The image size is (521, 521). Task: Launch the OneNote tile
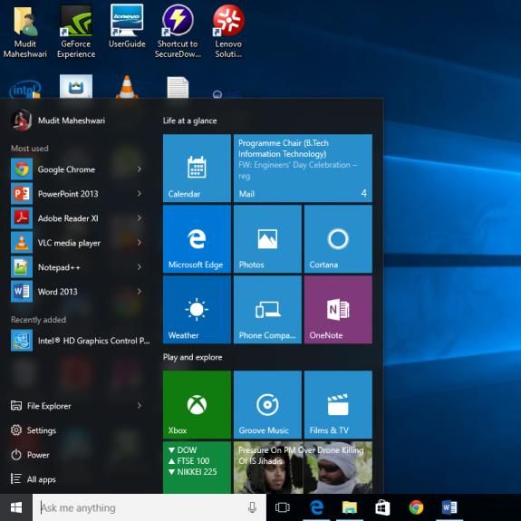(338, 310)
